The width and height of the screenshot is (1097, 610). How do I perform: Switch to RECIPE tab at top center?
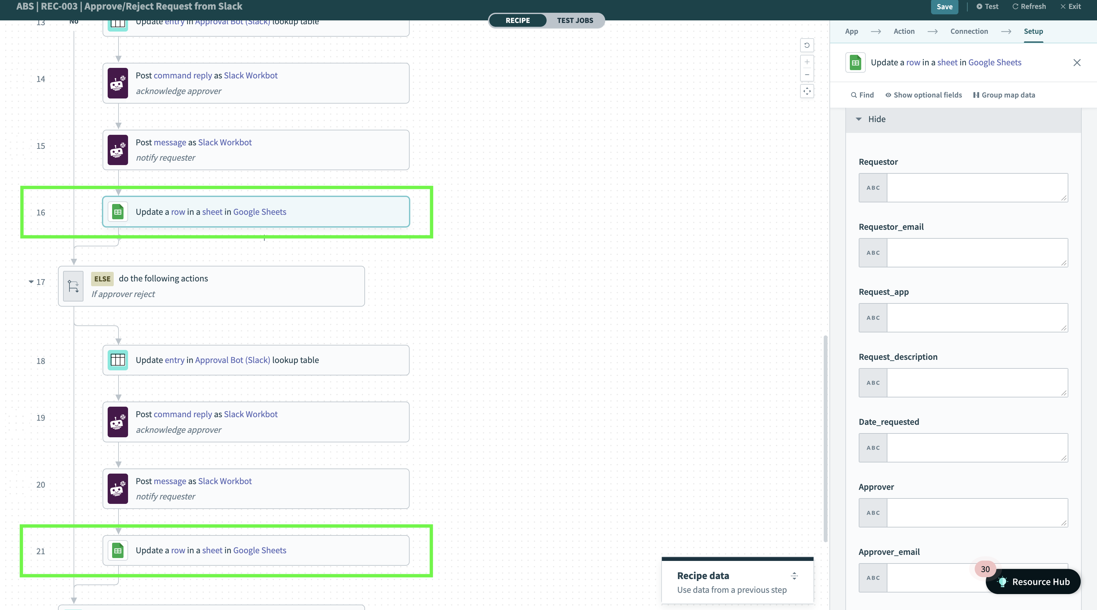517,19
